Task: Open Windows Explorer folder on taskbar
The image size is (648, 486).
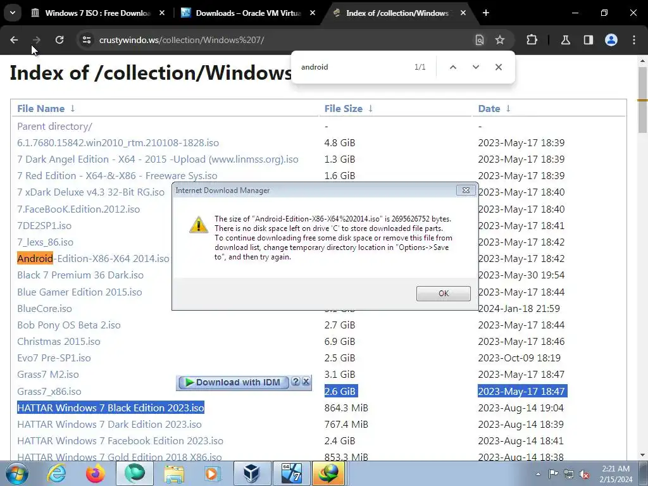Action: [x=174, y=473]
